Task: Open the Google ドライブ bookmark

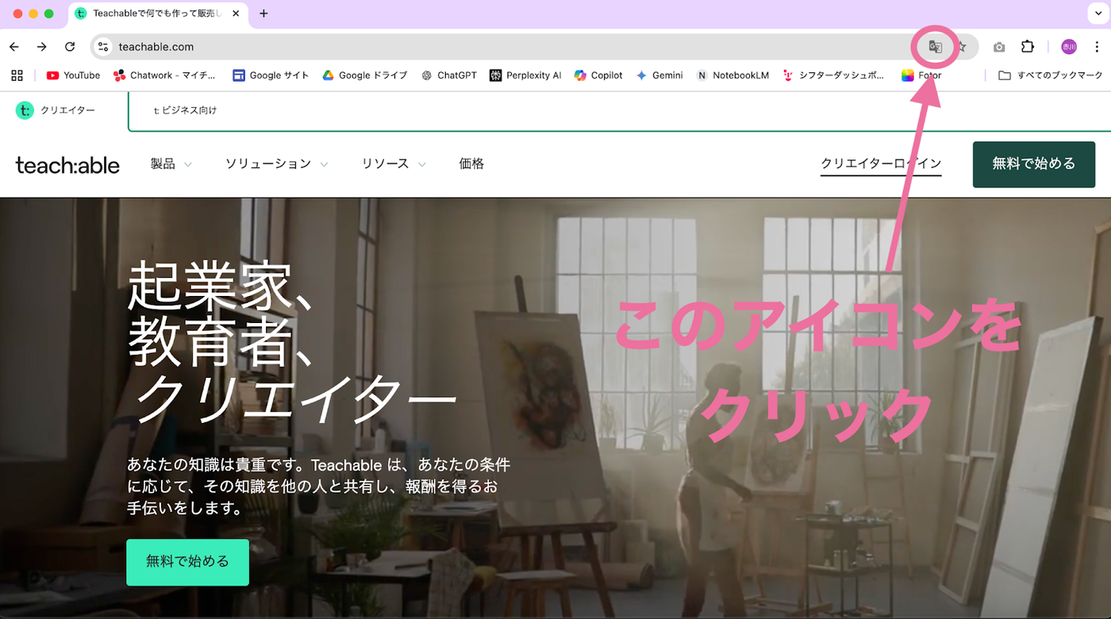Action: (x=364, y=75)
